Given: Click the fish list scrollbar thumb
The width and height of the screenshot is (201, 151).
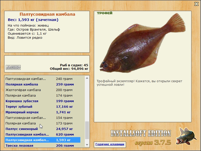Looking at the screenshot, I should tap(87, 130).
